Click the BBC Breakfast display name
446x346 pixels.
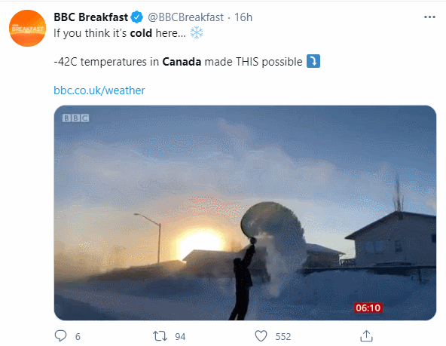pyautogui.click(x=90, y=17)
